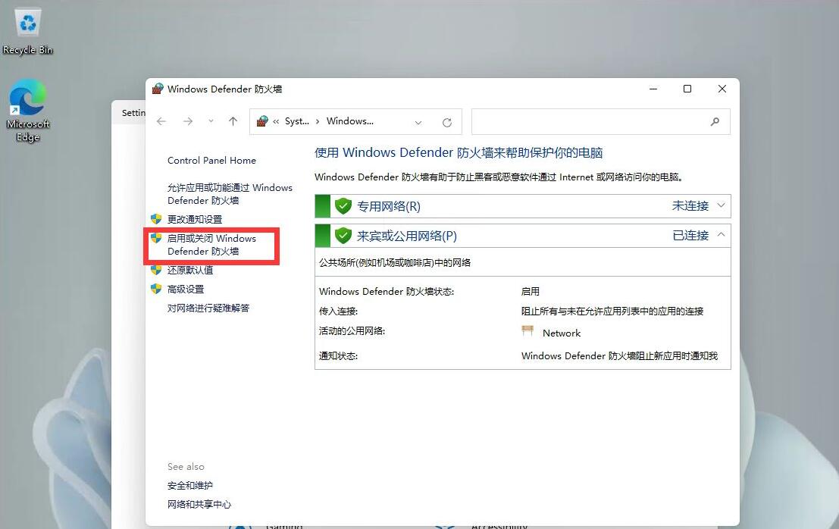Open the Recycle Bin desktop icon
The height and width of the screenshot is (529, 839).
[27, 31]
